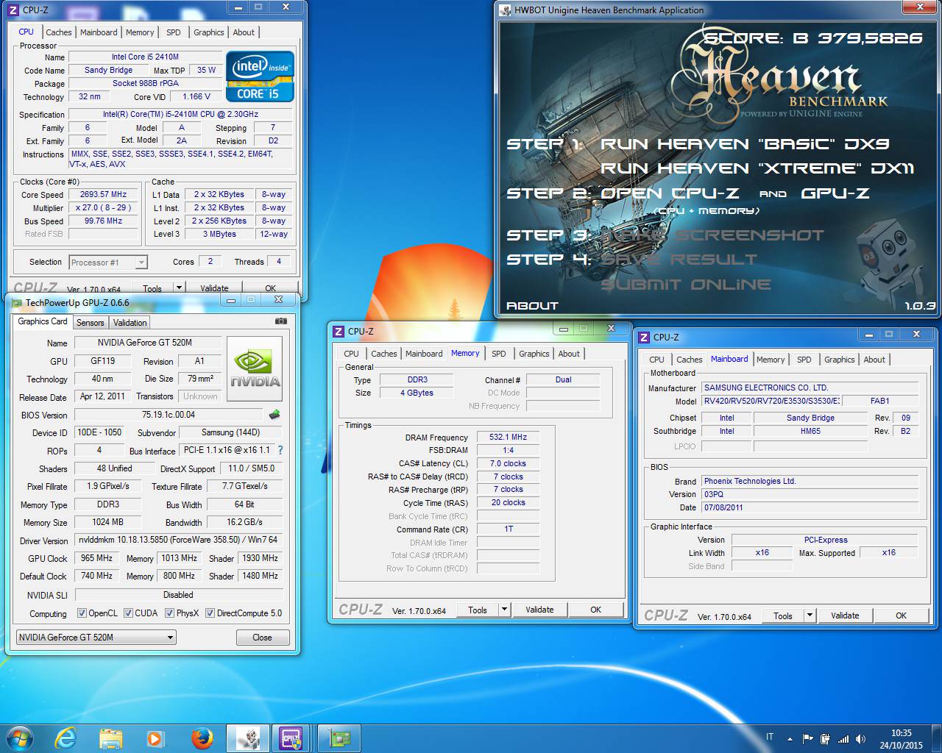Open Action Center flag tray icon
The image size is (942, 753).
(807, 739)
